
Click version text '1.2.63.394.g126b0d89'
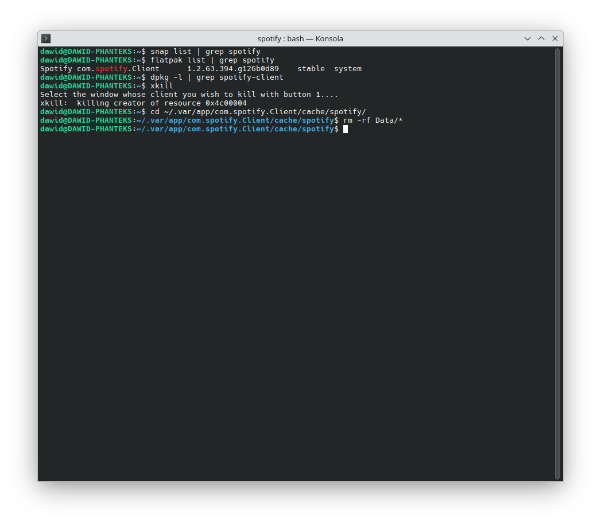[233, 69]
